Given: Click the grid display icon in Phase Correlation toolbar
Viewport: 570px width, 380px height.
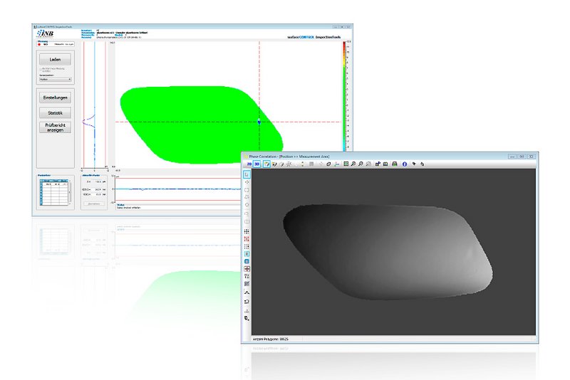Looking at the screenshot, I should click(346, 164).
